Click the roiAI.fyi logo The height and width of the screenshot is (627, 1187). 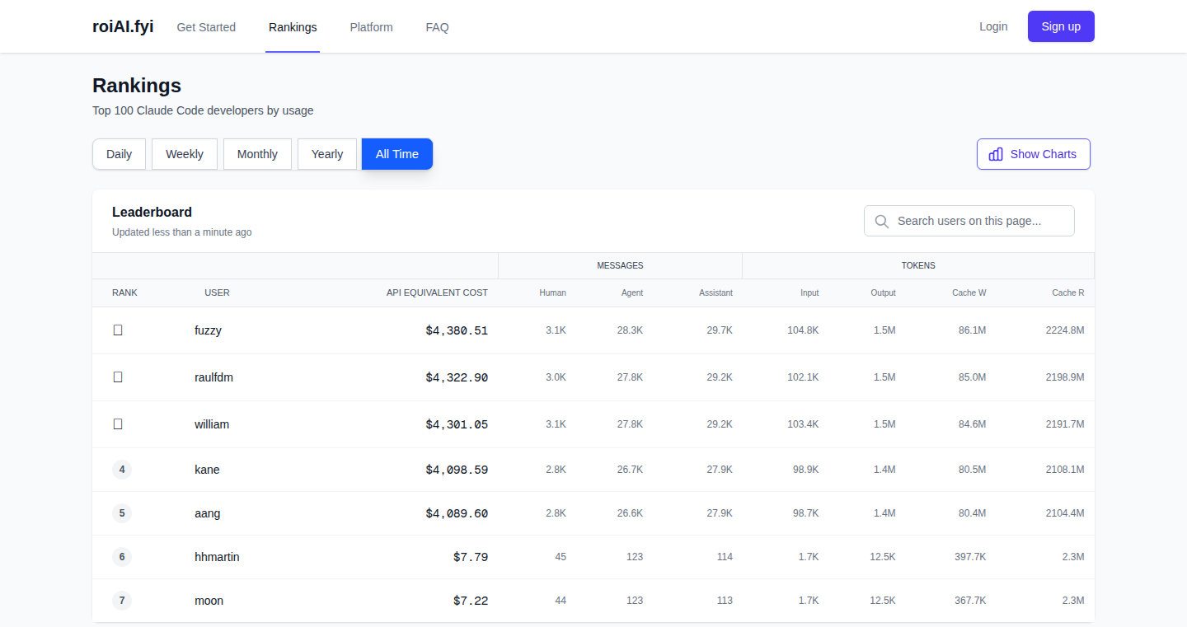point(123,26)
